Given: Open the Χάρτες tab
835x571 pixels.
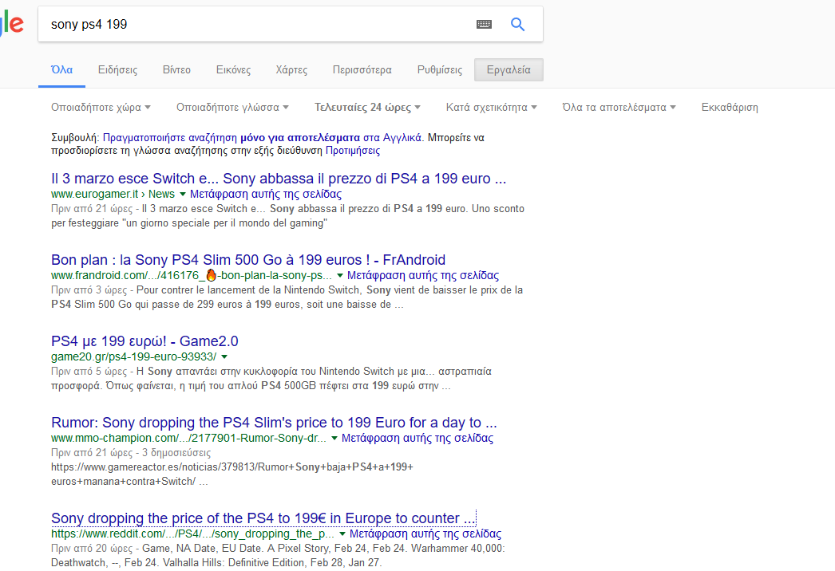Looking at the screenshot, I should (x=291, y=69).
